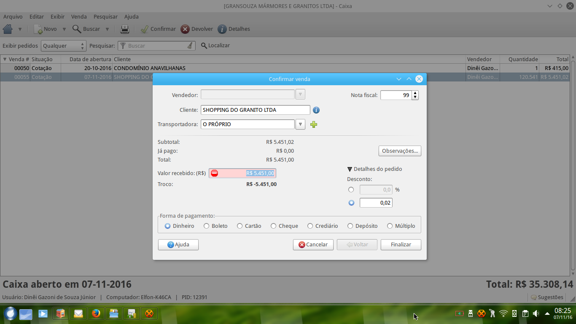Select Cartão payment method
Screen dimensions: 576x324
pyautogui.click(x=249, y=226)
